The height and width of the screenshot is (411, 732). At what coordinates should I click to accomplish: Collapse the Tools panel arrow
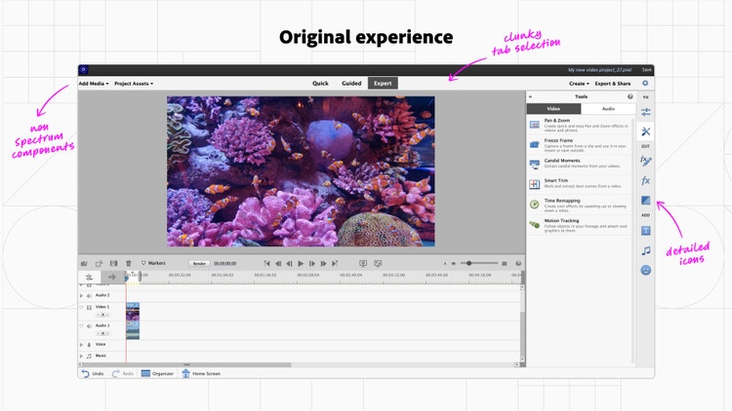530,96
